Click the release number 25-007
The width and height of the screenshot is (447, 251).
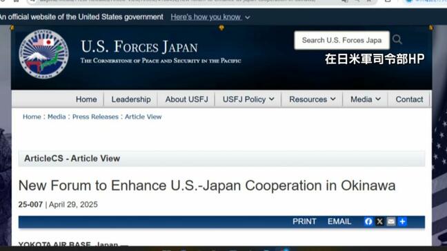[x=30, y=205]
